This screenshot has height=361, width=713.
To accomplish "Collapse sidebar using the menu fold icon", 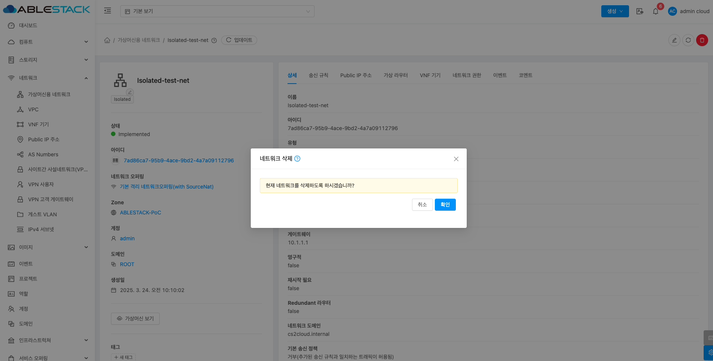I will pos(108,11).
